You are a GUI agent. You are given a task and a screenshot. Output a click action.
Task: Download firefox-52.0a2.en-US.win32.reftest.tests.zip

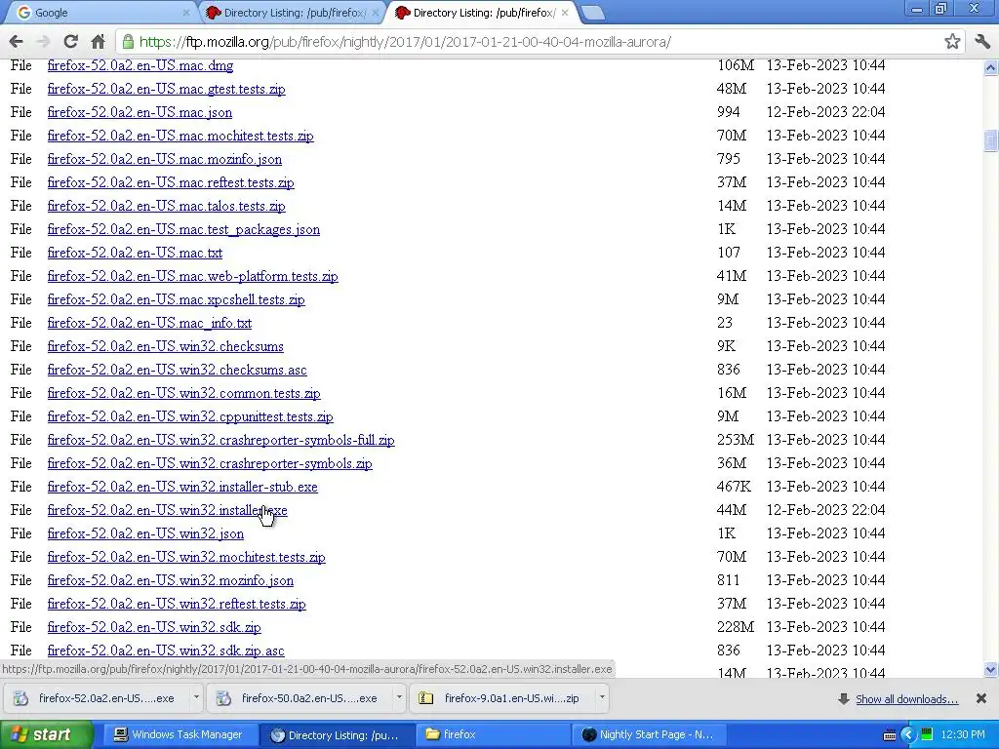coord(177,604)
